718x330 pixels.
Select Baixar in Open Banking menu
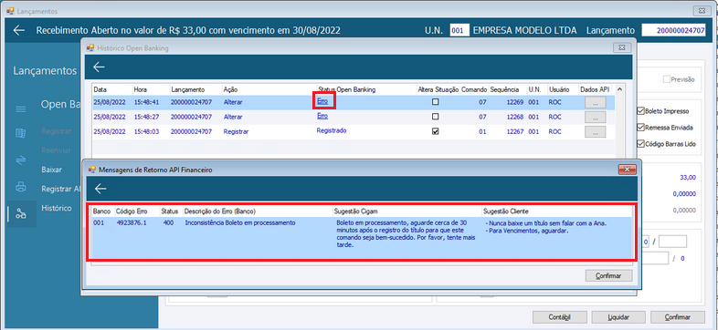pyautogui.click(x=51, y=170)
